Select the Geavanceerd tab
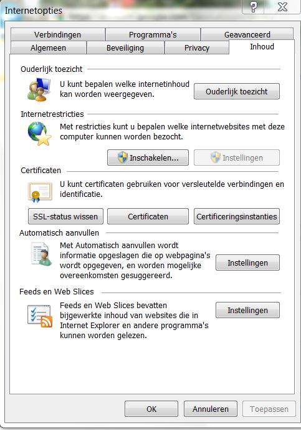This screenshot has width=301, height=430. (247, 35)
